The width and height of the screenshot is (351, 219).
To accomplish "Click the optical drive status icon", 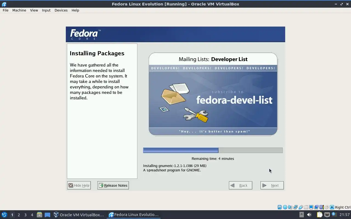I will (x=285, y=207).
